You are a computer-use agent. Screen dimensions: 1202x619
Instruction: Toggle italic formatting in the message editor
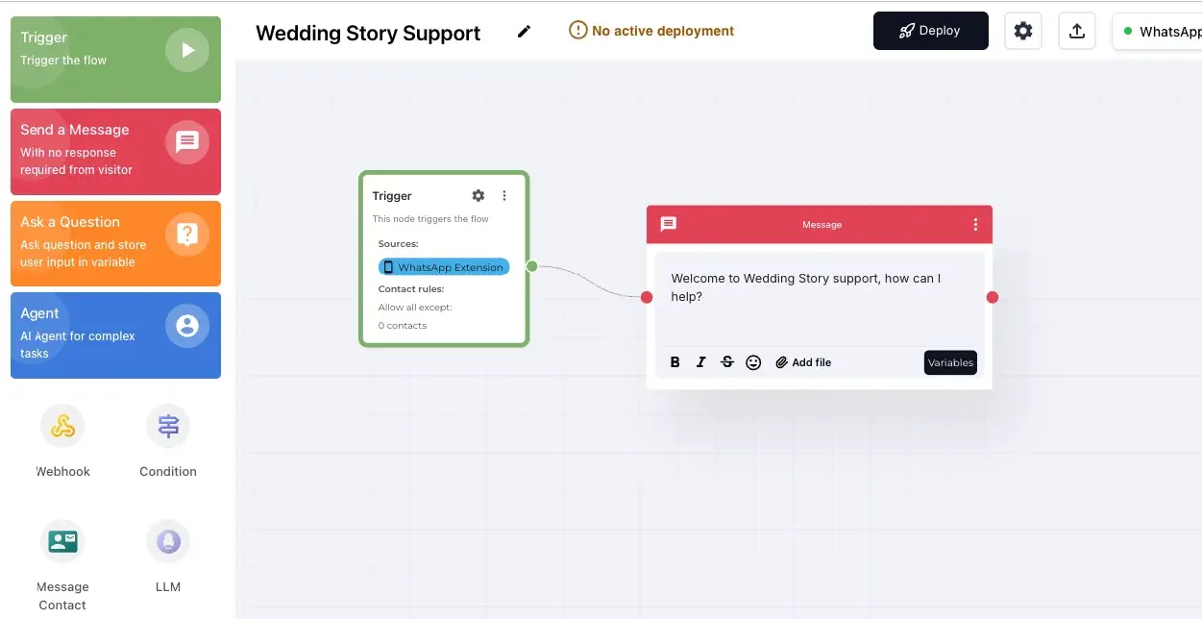click(x=700, y=362)
